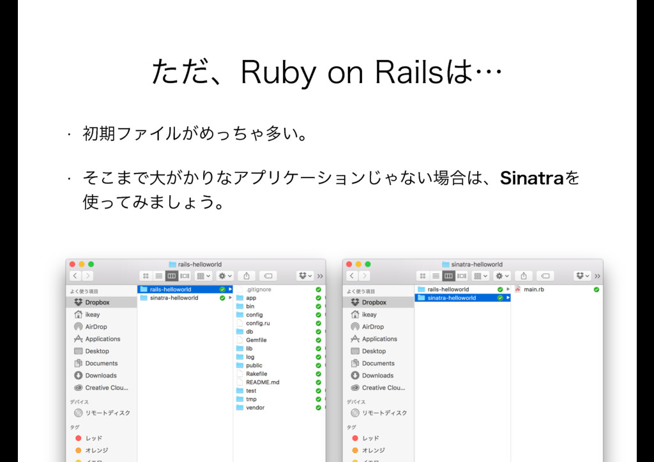Go forward in rails-helloworld window
Image resolution: width=654 pixels, height=462 pixels.
pyautogui.click(x=87, y=276)
